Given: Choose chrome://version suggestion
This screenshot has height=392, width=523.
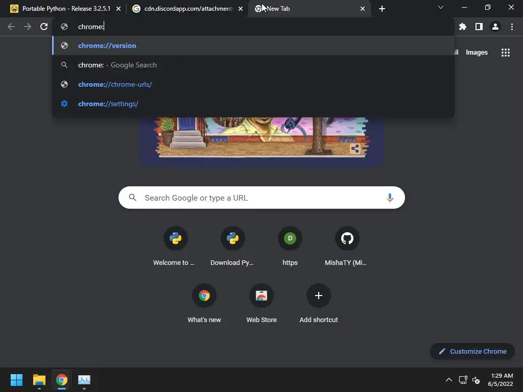Looking at the screenshot, I should coord(253,45).
